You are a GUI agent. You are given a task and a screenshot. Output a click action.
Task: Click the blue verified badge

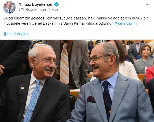(56, 4)
